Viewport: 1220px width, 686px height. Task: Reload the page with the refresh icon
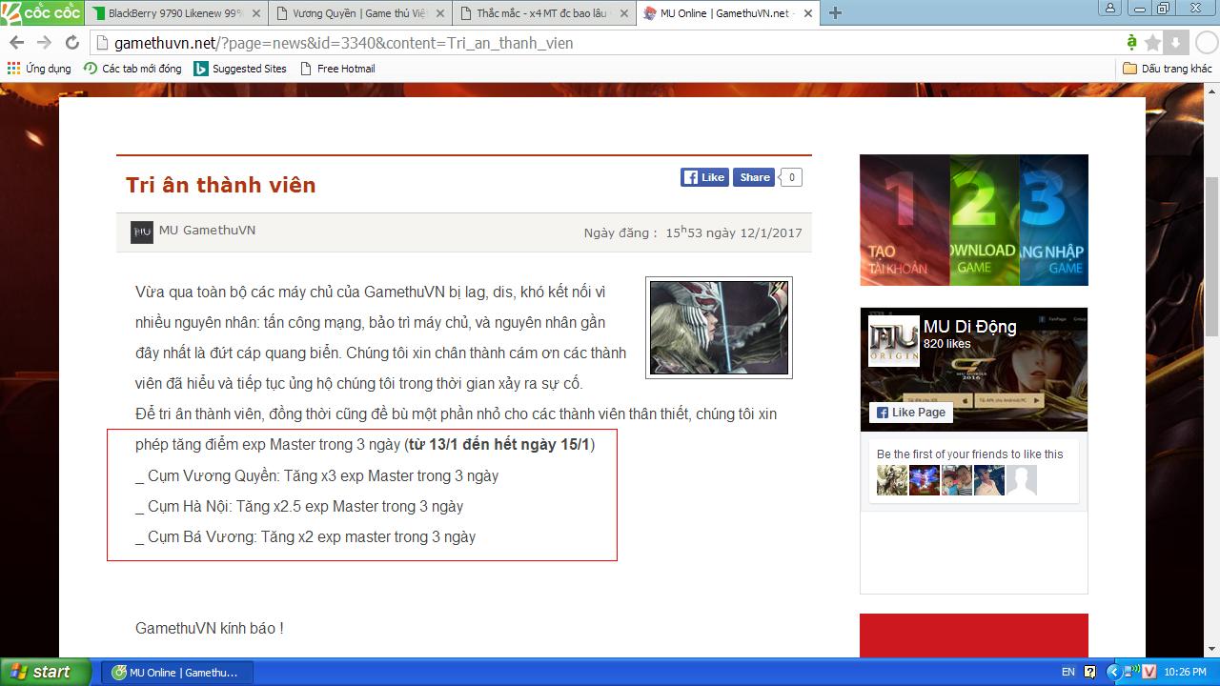(71, 43)
